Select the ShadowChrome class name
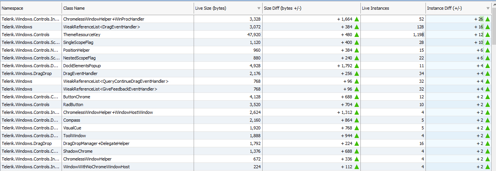The height and width of the screenshot is (171, 496). (78, 151)
